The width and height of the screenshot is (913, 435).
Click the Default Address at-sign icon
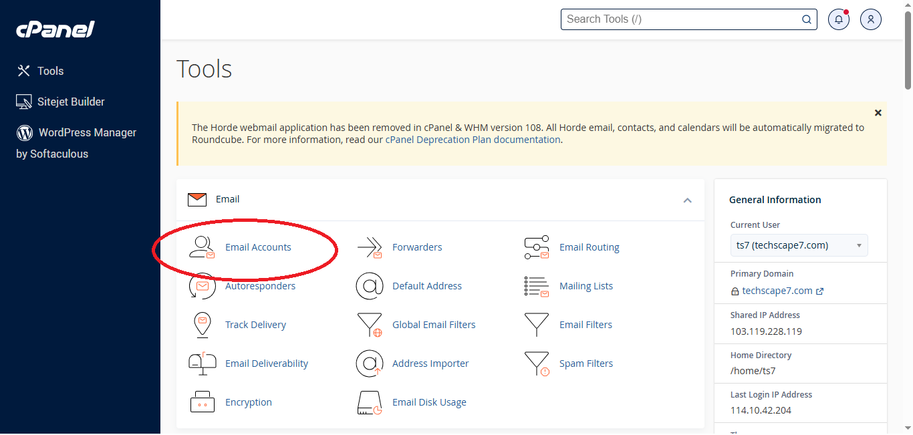coord(369,286)
